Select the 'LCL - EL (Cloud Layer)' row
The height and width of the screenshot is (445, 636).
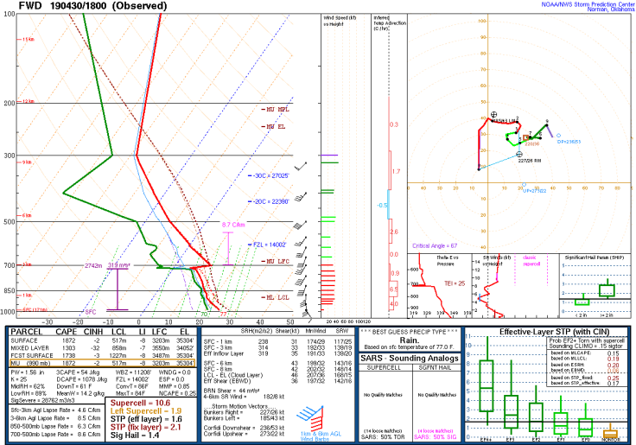[278, 375]
